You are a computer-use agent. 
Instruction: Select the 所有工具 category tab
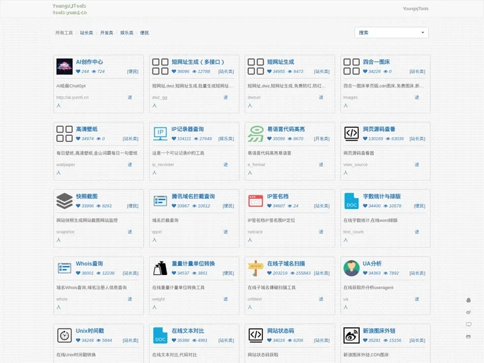64,33
